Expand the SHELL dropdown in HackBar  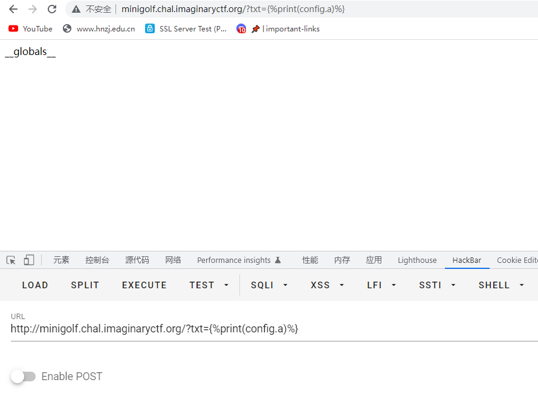coord(501,285)
